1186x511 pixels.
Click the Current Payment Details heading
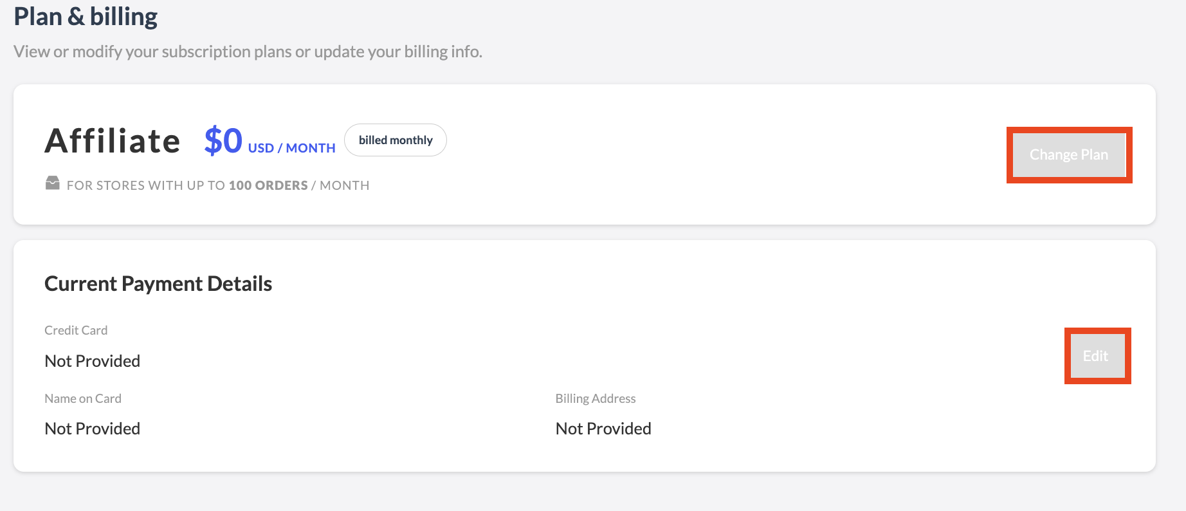coord(158,283)
